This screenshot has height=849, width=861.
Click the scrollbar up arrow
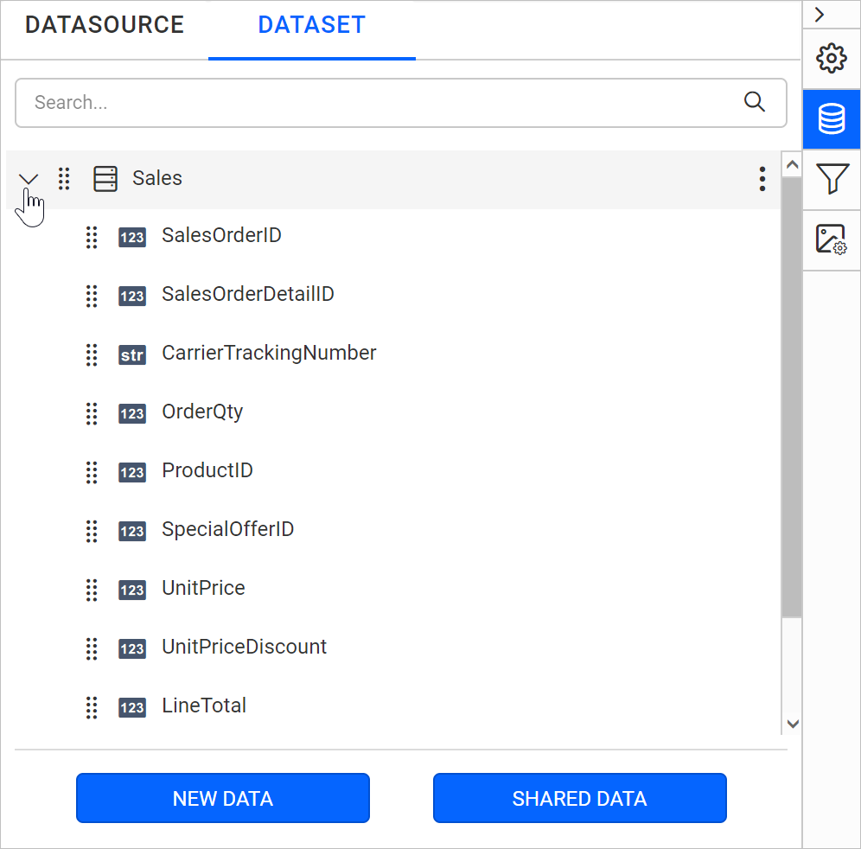792,164
